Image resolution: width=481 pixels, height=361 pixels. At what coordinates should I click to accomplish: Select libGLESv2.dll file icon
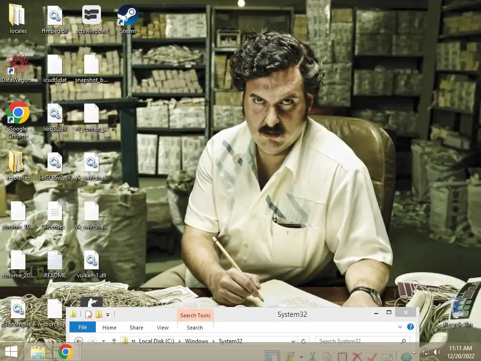click(x=55, y=166)
